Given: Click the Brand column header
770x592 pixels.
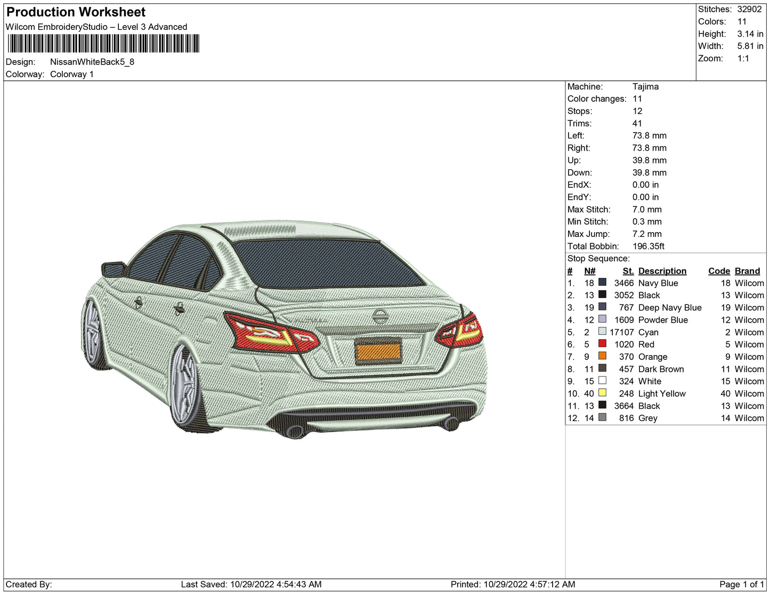Looking at the screenshot, I should click(x=747, y=271).
